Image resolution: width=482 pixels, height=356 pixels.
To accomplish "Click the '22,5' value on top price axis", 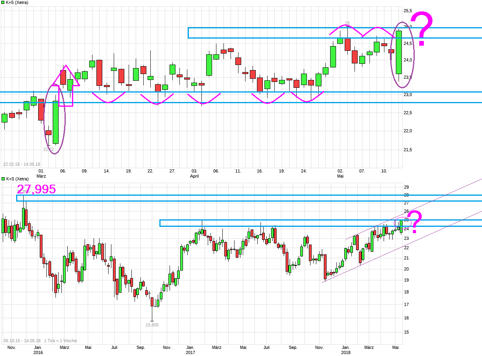I will 408,113.
